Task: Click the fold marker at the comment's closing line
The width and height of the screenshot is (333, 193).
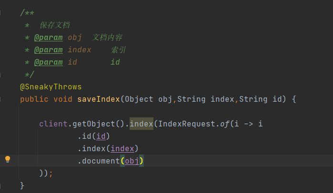Action: coord(0,75)
